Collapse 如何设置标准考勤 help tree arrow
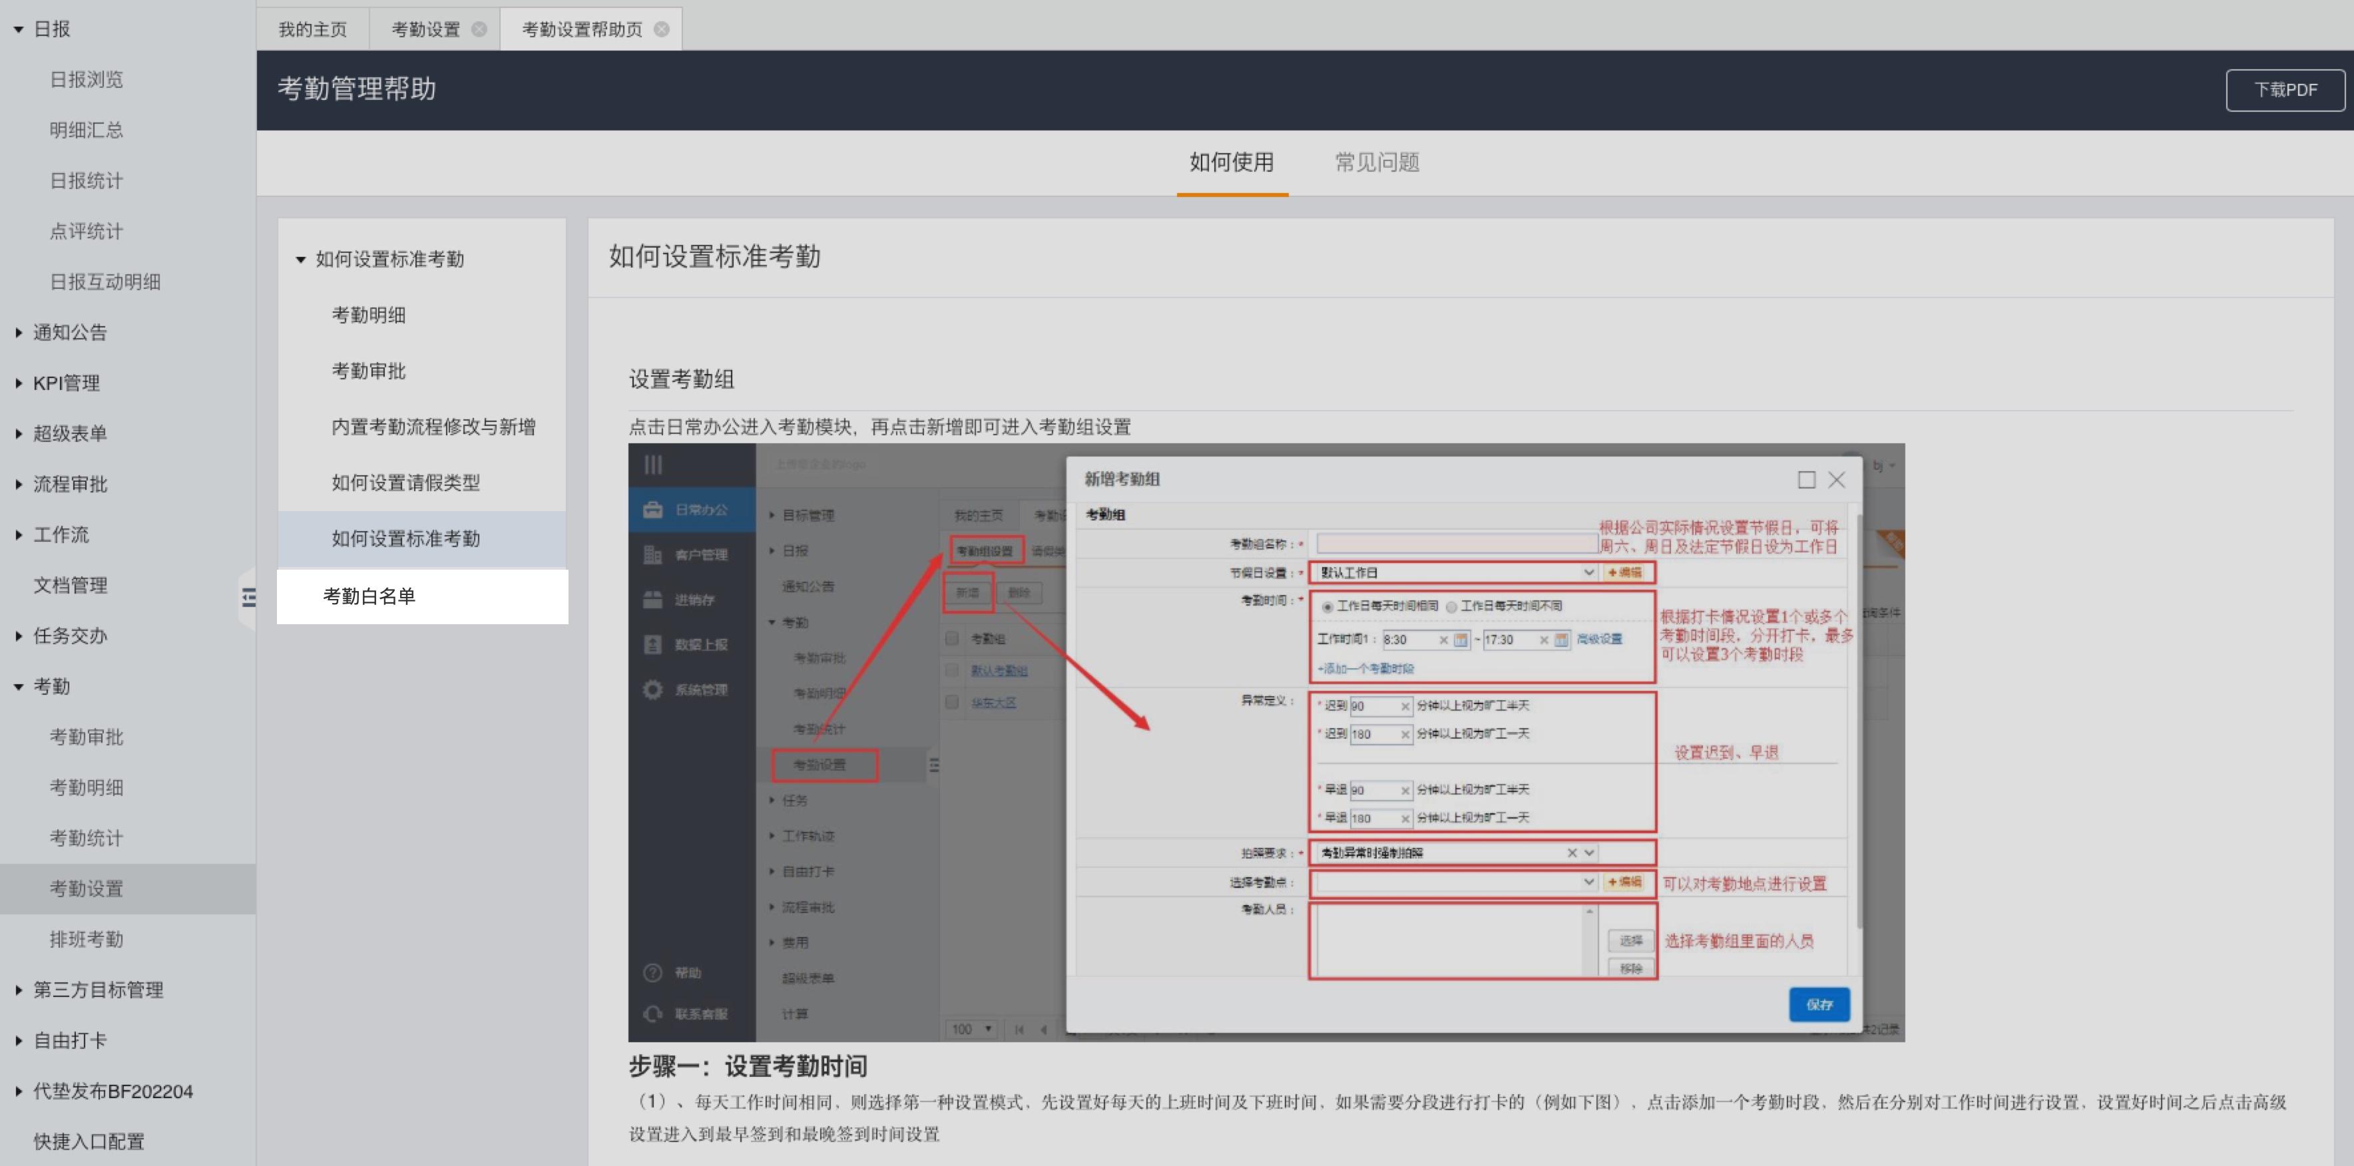Image resolution: width=2354 pixels, height=1166 pixels. pyautogui.click(x=301, y=260)
